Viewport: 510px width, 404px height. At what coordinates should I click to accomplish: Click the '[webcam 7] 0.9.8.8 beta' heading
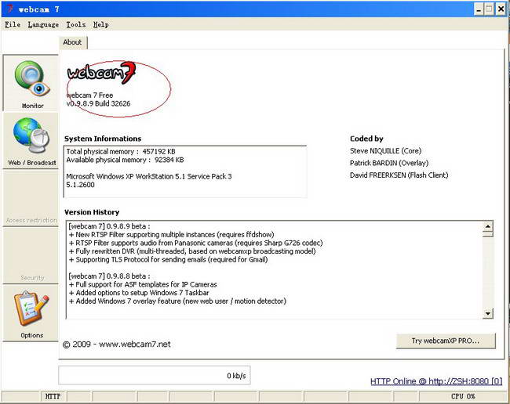110,276
